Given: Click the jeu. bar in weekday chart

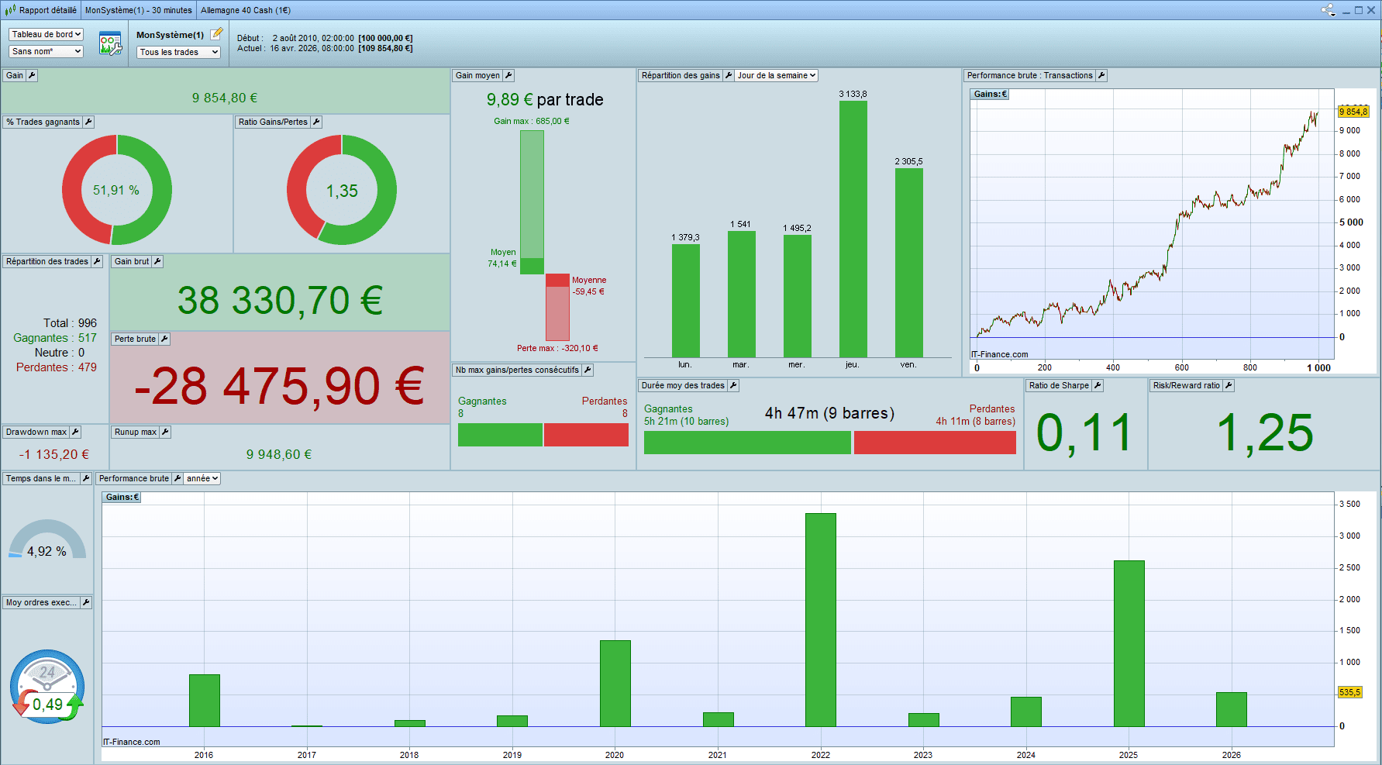Looking at the screenshot, I should tap(853, 229).
